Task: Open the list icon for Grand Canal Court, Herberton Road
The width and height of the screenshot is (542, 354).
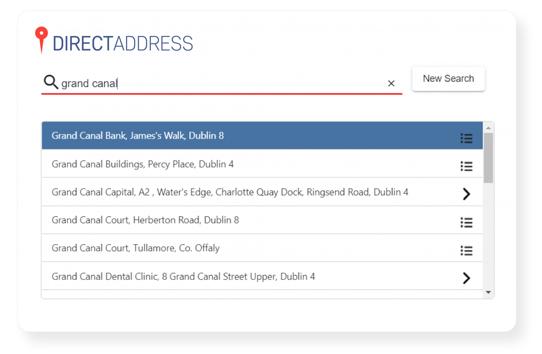Action: (x=467, y=222)
